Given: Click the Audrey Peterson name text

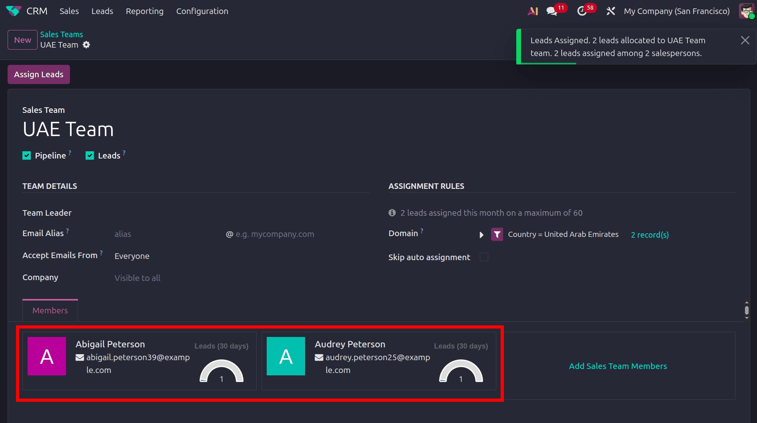Looking at the screenshot, I should click(350, 344).
